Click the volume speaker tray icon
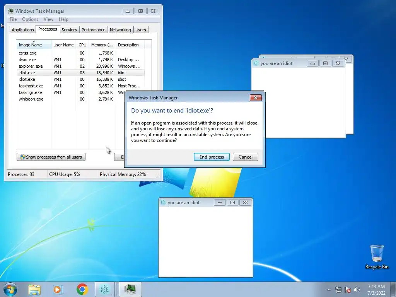396x297 pixels. (x=357, y=290)
